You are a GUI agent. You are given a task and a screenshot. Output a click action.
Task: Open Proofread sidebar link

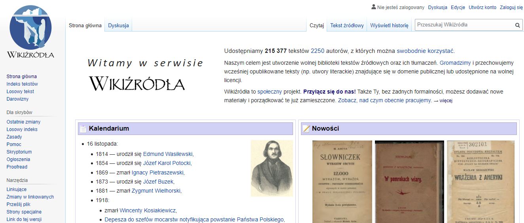[x=17, y=167]
